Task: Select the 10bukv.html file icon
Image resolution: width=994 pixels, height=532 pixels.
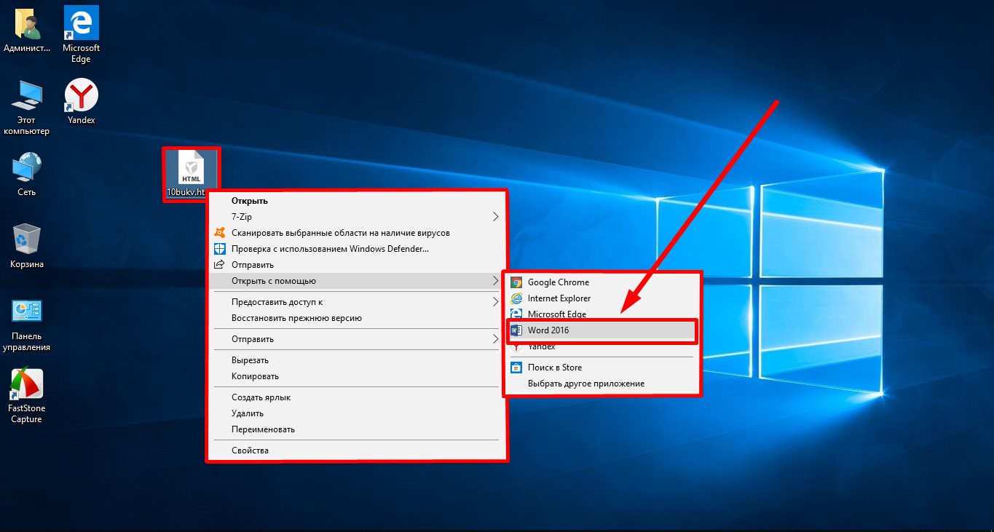Action: pos(191,175)
